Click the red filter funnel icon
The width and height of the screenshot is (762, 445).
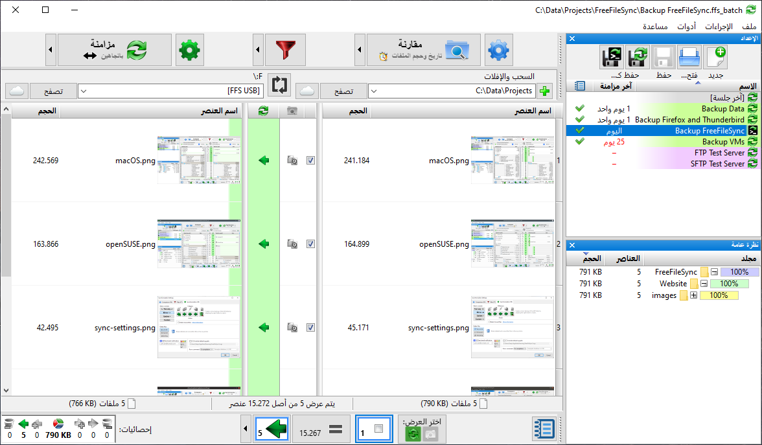[284, 50]
